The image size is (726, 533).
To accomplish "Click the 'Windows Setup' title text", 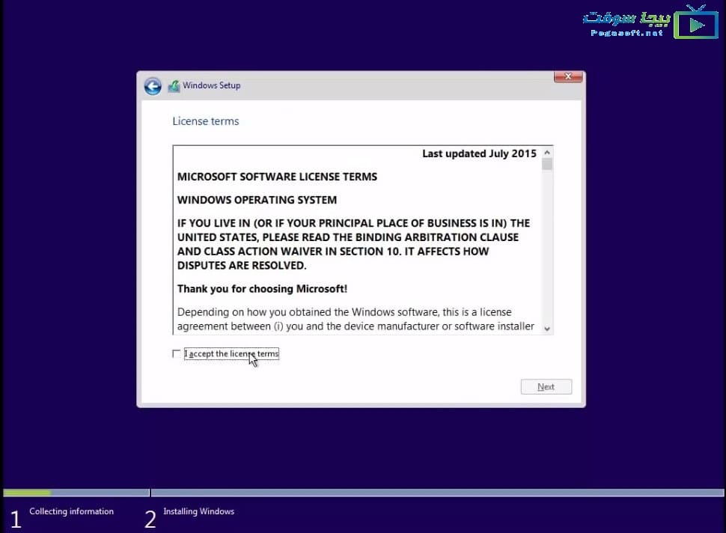I will click(x=211, y=85).
